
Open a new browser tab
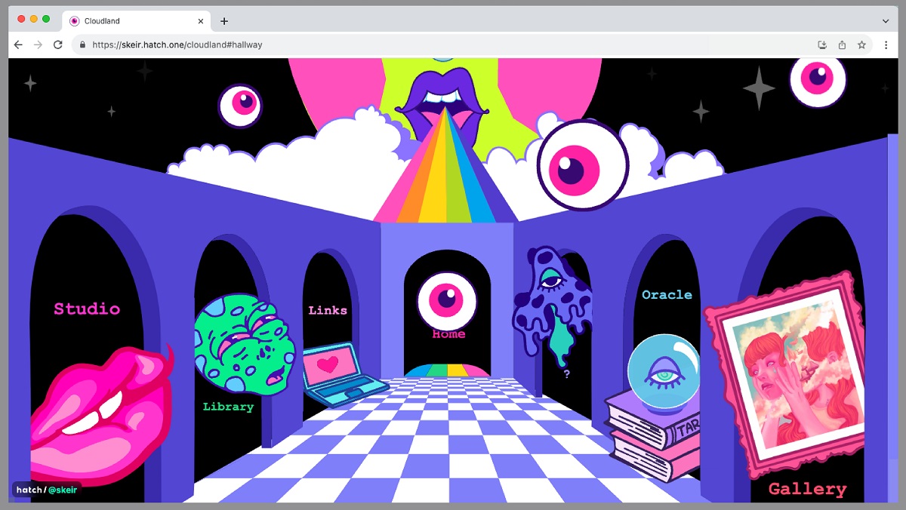point(224,21)
